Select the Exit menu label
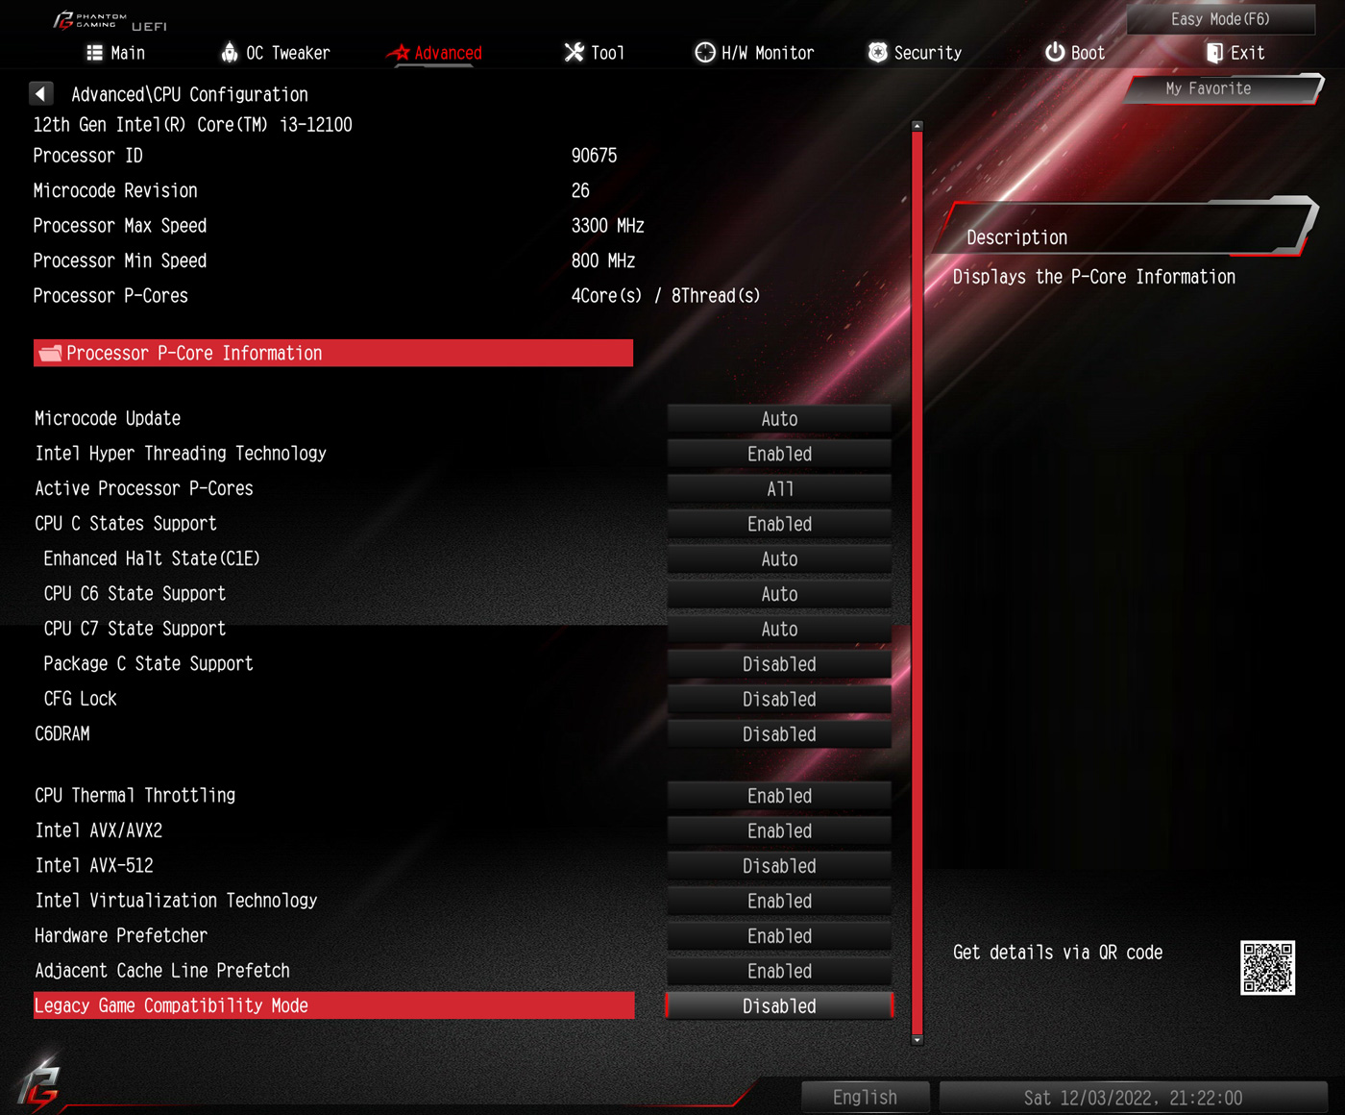 point(1247,53)
